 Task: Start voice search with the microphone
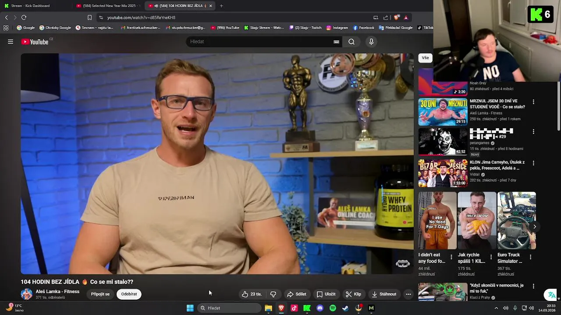point(371,42)
